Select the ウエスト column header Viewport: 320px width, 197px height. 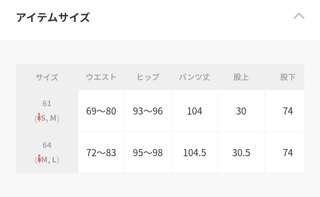click(x=101, y=77)
